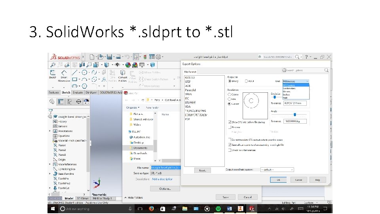380x214 pixels.
Task: Open the Save as type dropdown
Action: (x=165, y=173)
